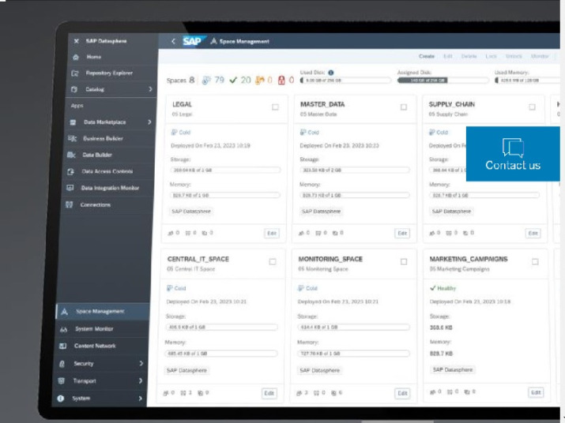Click the Catalog icon
565x423 pixels.
pos(73,89)
